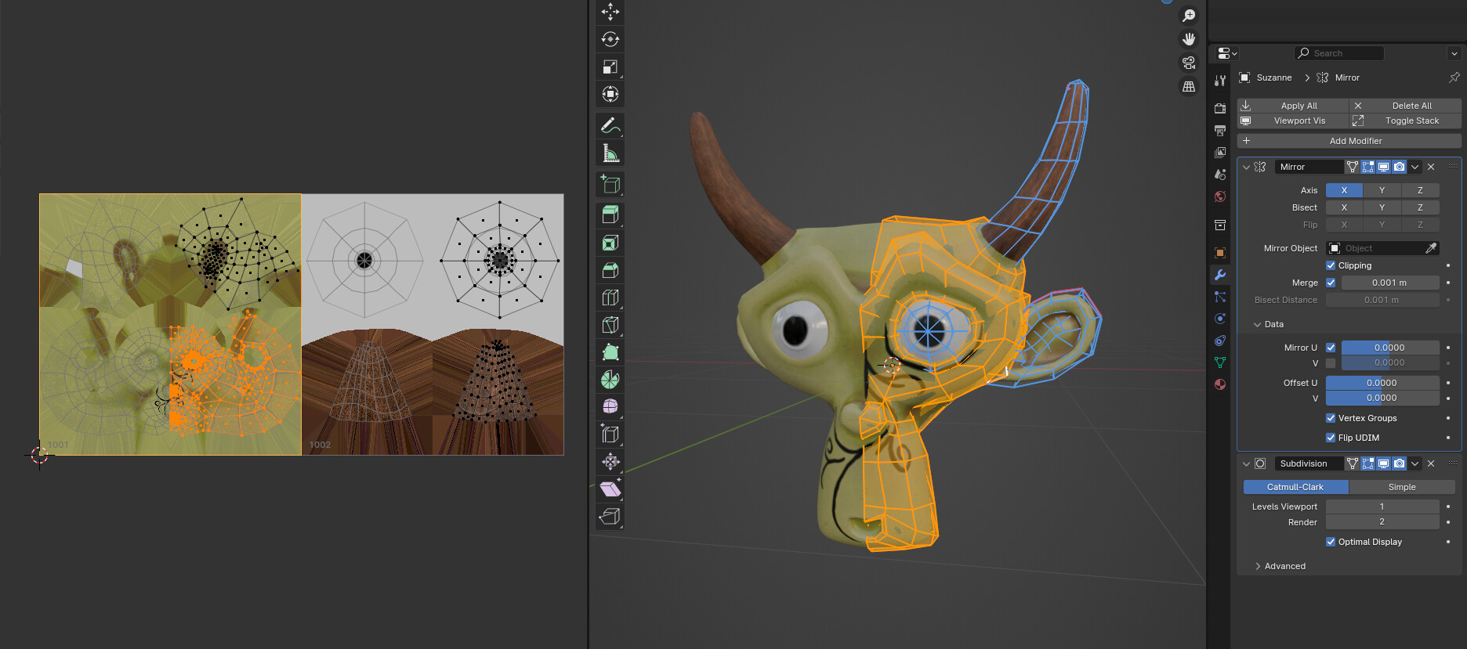This screenshot has width=1467, height=649.
Task: Uncheck the Merge checkbox
Action: point(1331,283)
